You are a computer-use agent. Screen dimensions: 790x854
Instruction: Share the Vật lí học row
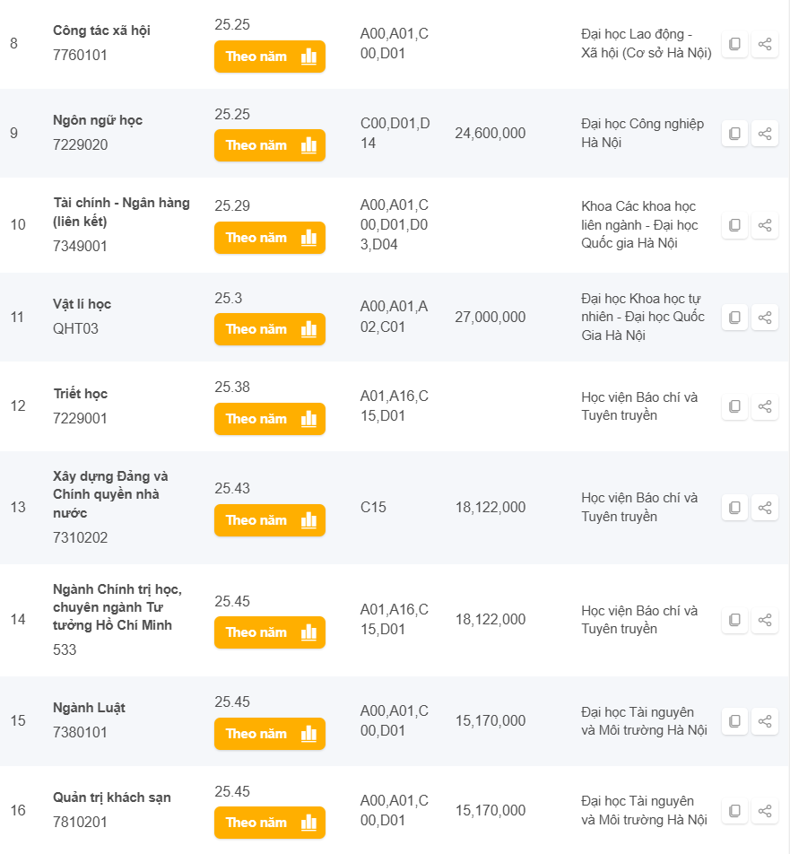[x=765, y=318]
